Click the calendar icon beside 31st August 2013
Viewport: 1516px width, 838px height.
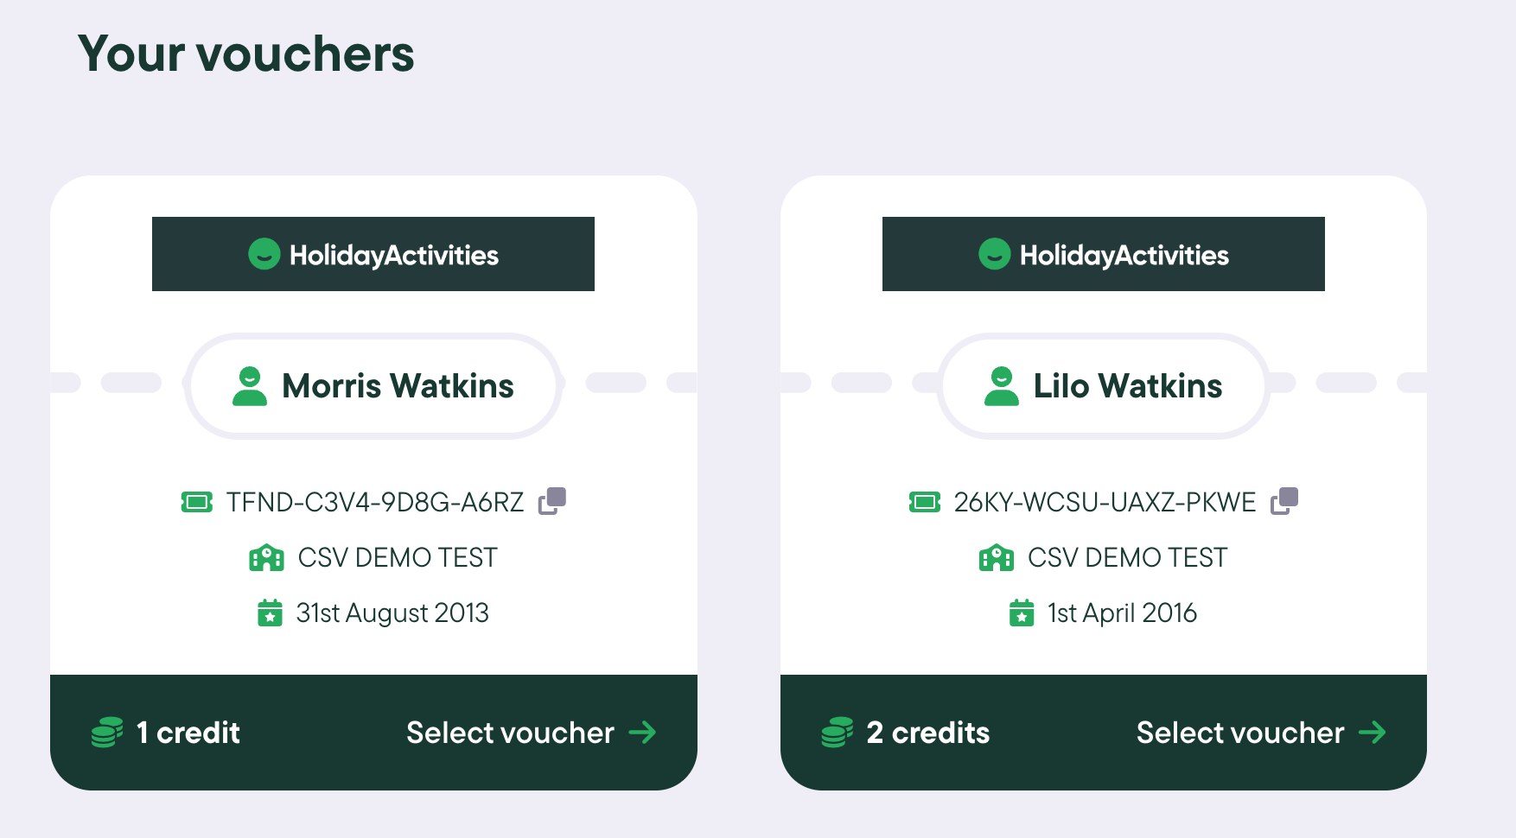click(x=271, y=613)
